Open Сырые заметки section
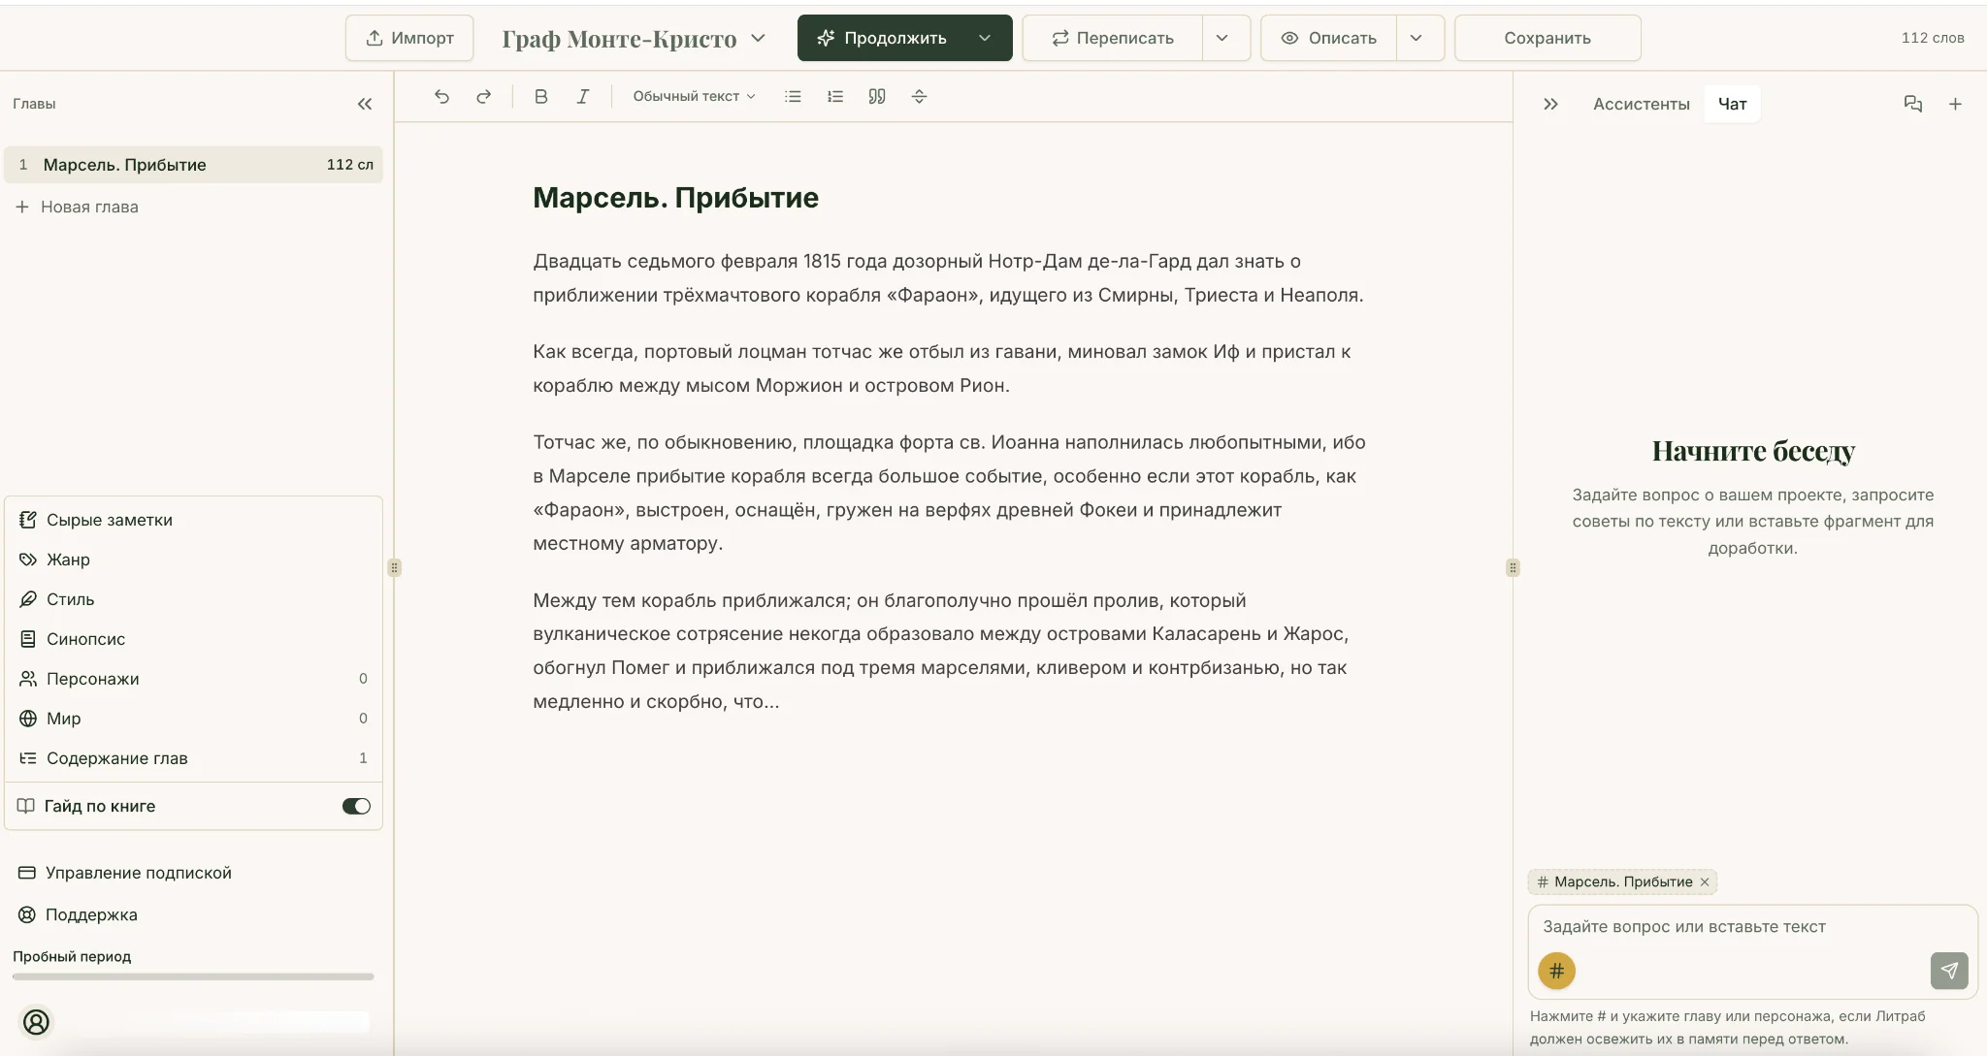This screenshot has width=1987, height=1056. [193, 520]
